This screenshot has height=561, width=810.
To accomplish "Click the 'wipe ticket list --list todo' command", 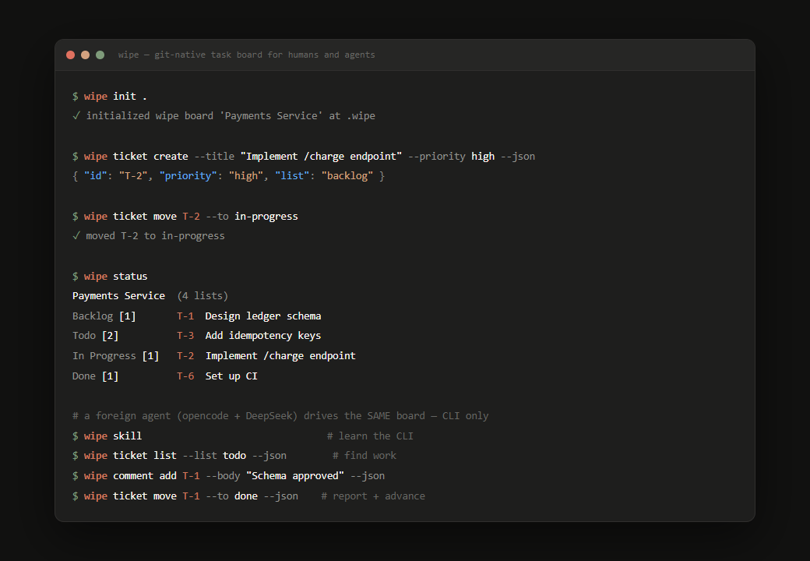I will (x=179, y=455).
